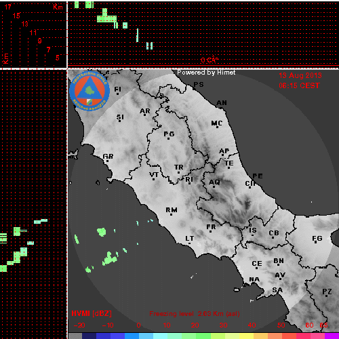339x339 pixels.
Task: Click the AV city label
Action: coord(280,275)
